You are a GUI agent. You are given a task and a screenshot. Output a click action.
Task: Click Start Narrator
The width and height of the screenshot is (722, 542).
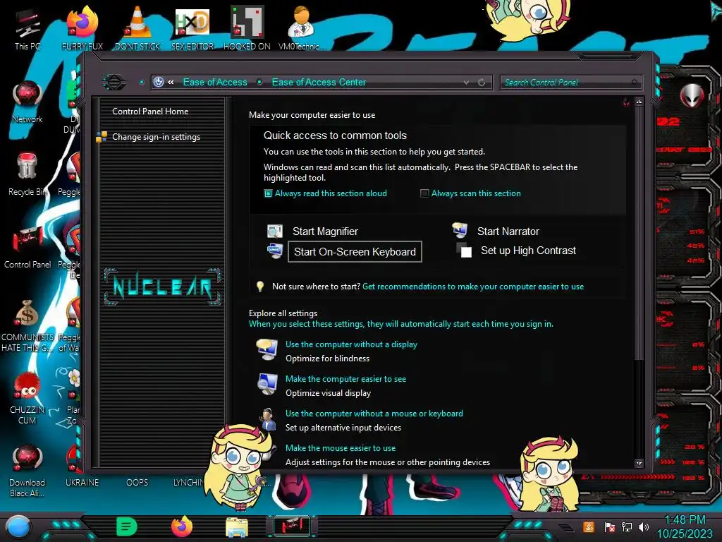[x=508, y=231]
